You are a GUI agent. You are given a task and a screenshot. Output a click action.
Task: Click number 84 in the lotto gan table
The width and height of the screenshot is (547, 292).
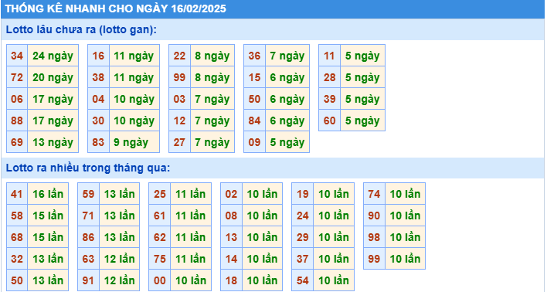click(254, 121)
